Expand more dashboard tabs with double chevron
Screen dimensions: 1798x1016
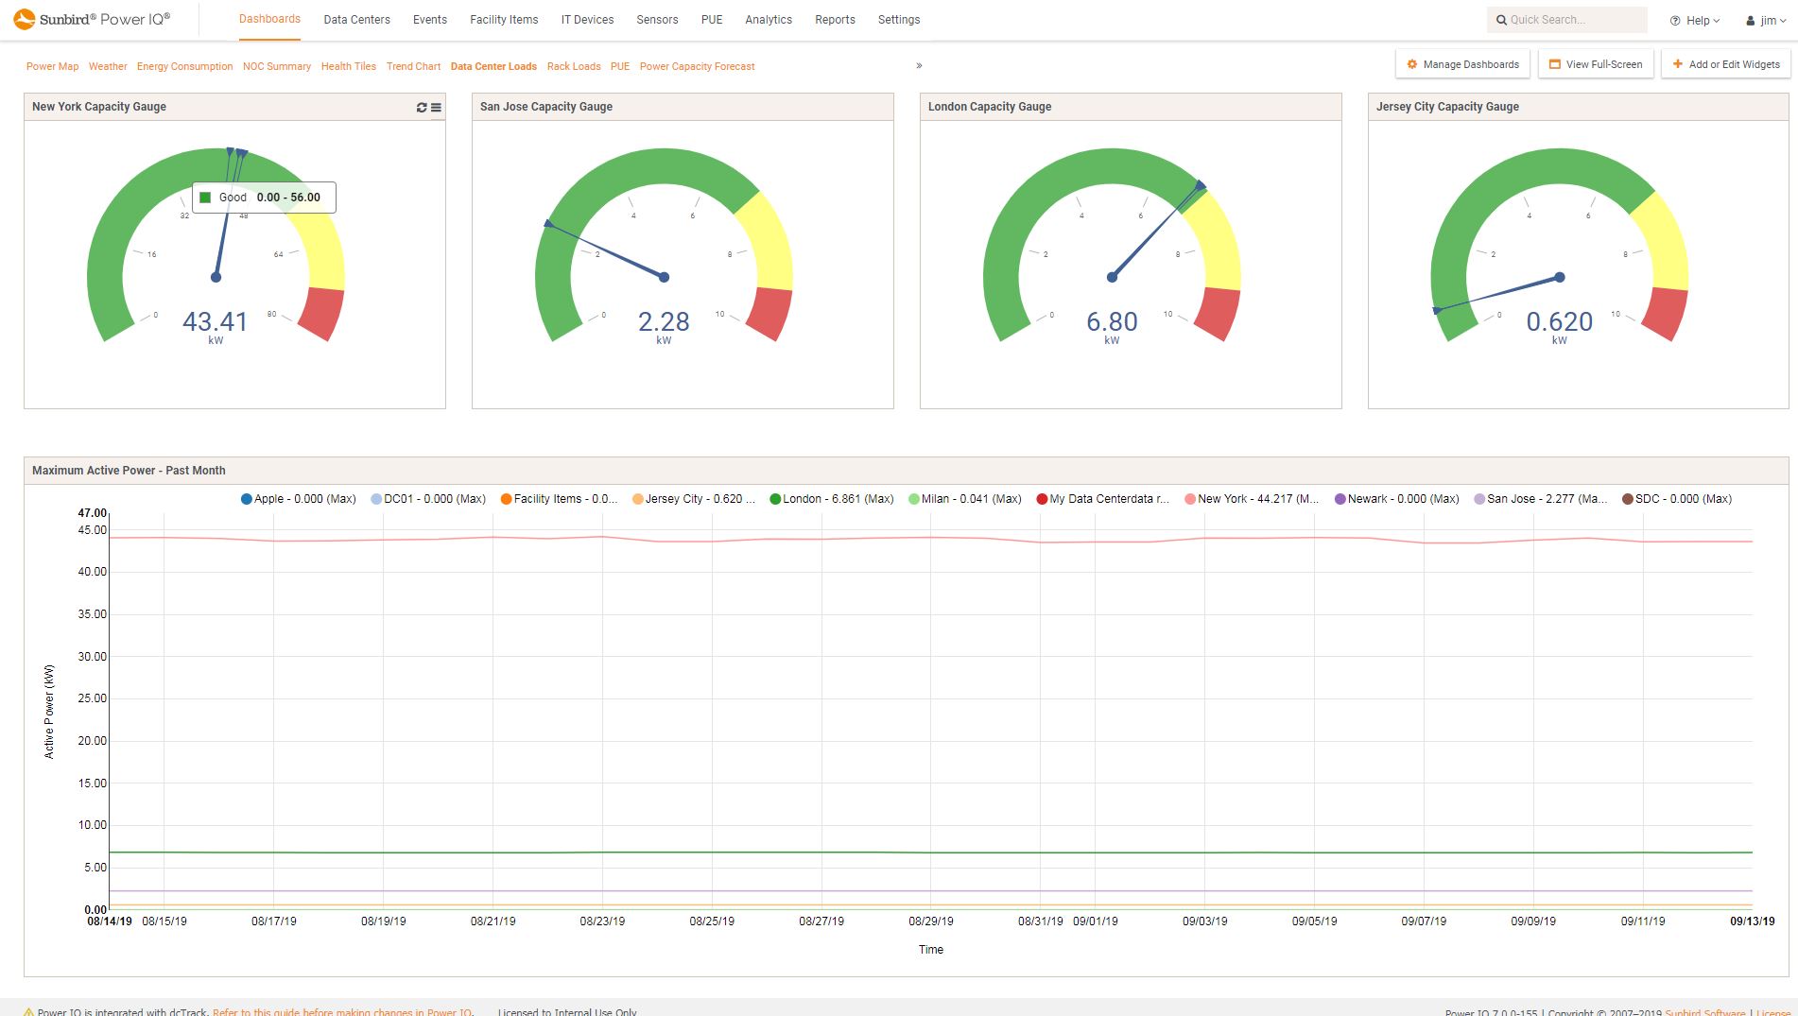pyautogui.click(x=919, y=66)
